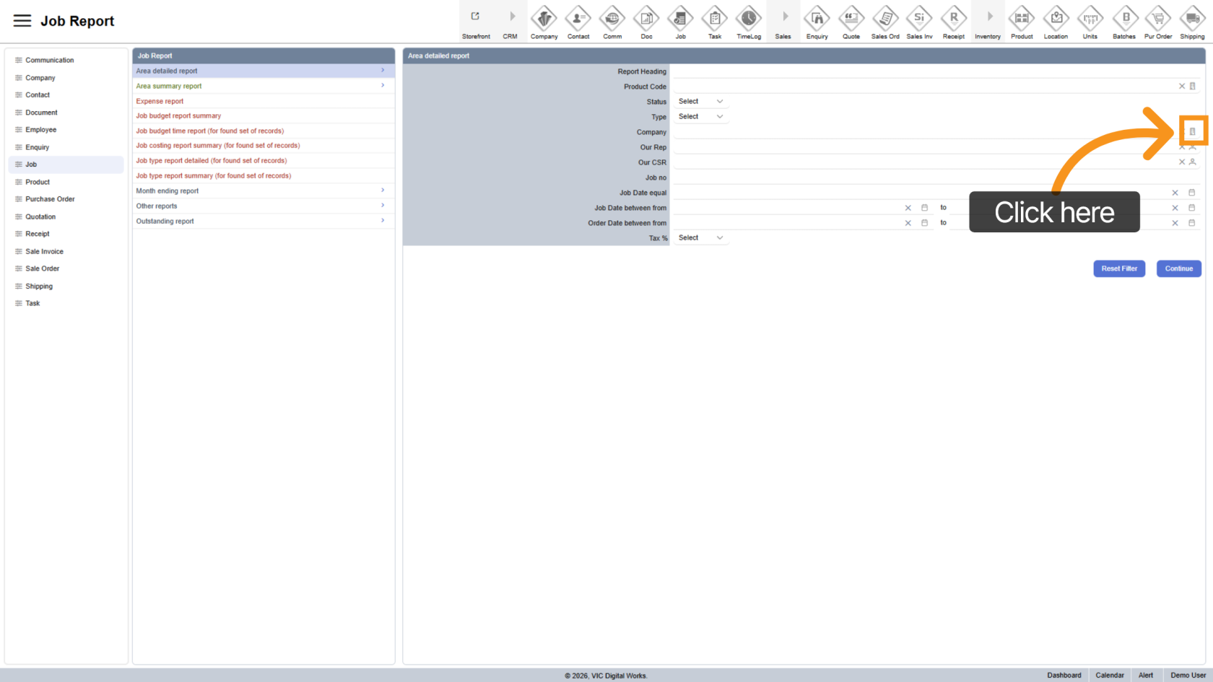Image resolution: width=1213 pixels, height=682 pixels.
Task: Open Expense report from the list
Action: [160, 101]
